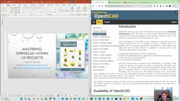Click Notes button in PowerPoint status bar
180x101 pixels.
coord(42,95)
